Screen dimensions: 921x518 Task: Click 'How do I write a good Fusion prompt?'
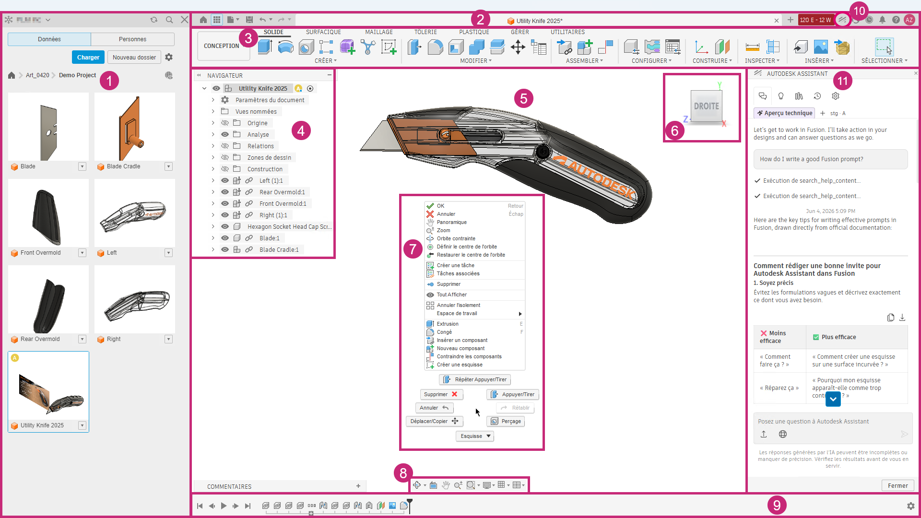(830, 159)
